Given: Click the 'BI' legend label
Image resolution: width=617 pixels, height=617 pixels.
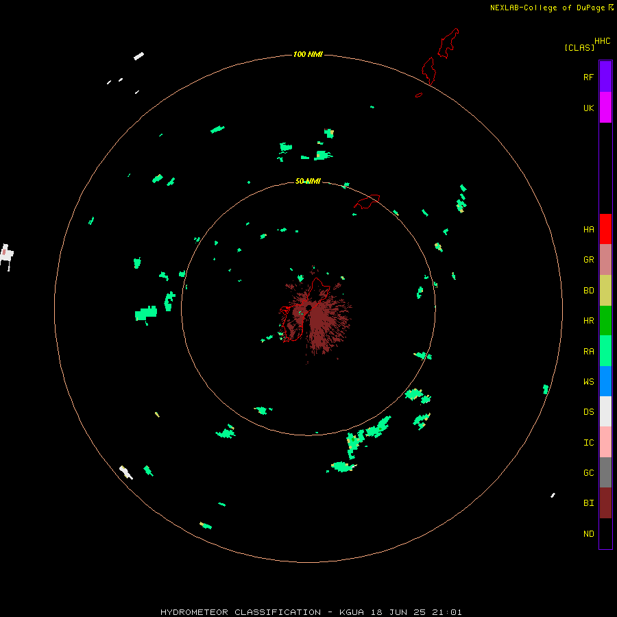Looking at the screenshot, I should (x=588, y=503).
